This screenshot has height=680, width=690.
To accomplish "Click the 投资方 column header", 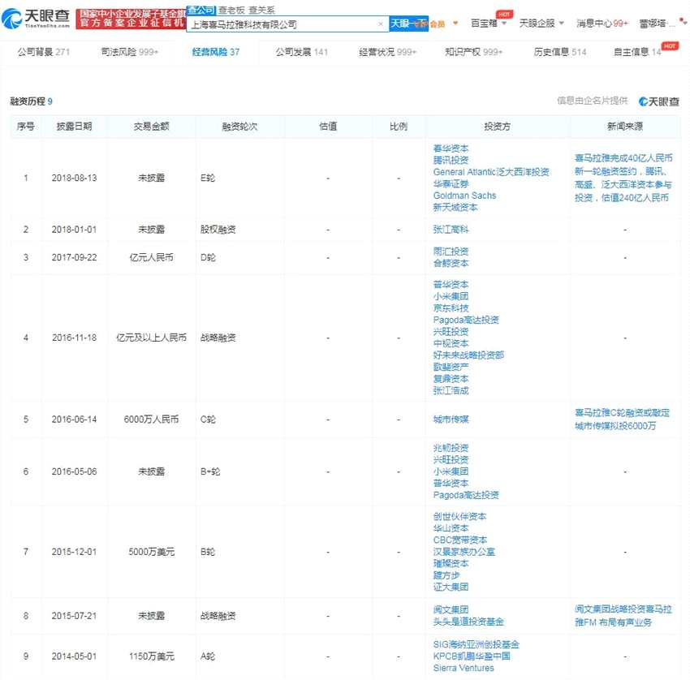I will (x=498, y=127).
